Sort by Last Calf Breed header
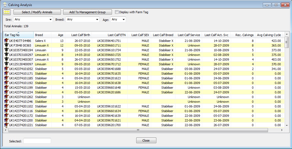This screenshot has width=292, height=149. pos(163,35)
